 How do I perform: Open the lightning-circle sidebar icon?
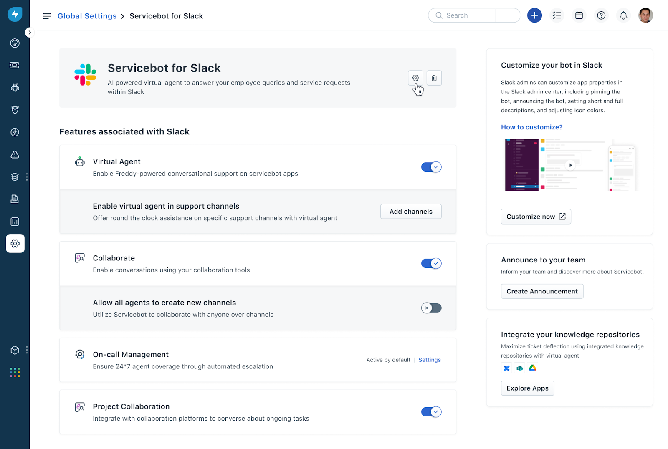point(15,132)
